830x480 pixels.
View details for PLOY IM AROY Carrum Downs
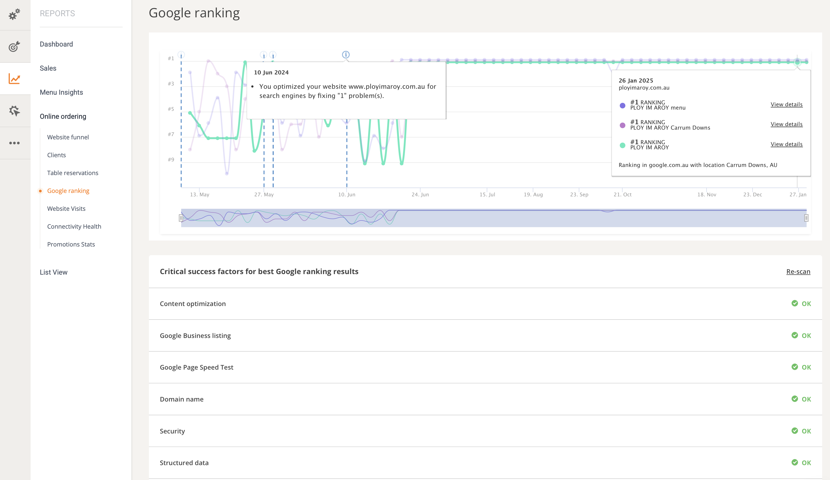(x=786, y=124)
